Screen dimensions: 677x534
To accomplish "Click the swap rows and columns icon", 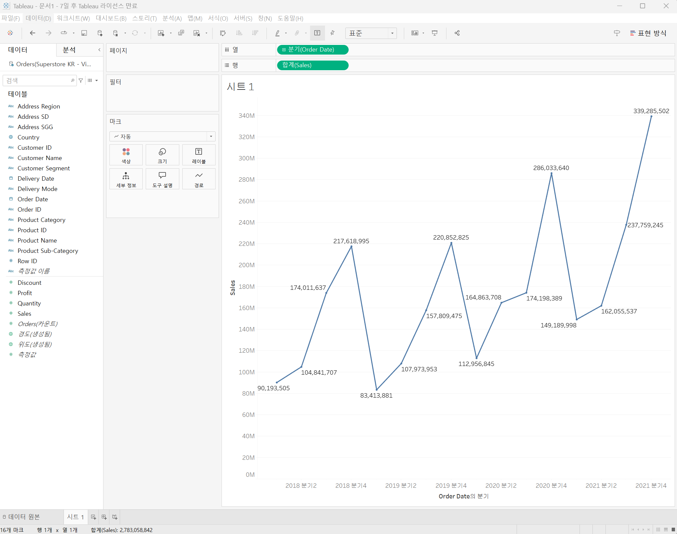I will click(223, 33).
